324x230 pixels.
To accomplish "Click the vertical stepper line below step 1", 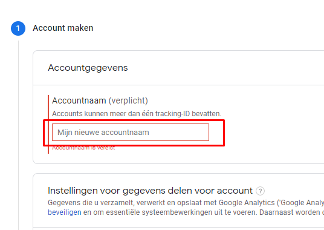I will point(18,135).
